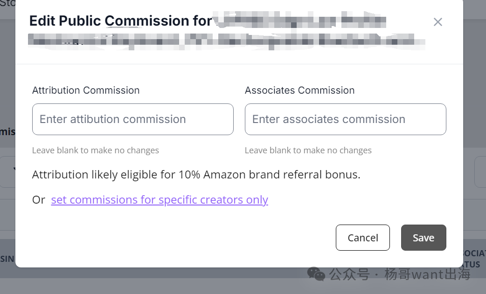Close the Edit Public Commission dialog
This screenshot has width=486, height=294.
coord(437,22)
